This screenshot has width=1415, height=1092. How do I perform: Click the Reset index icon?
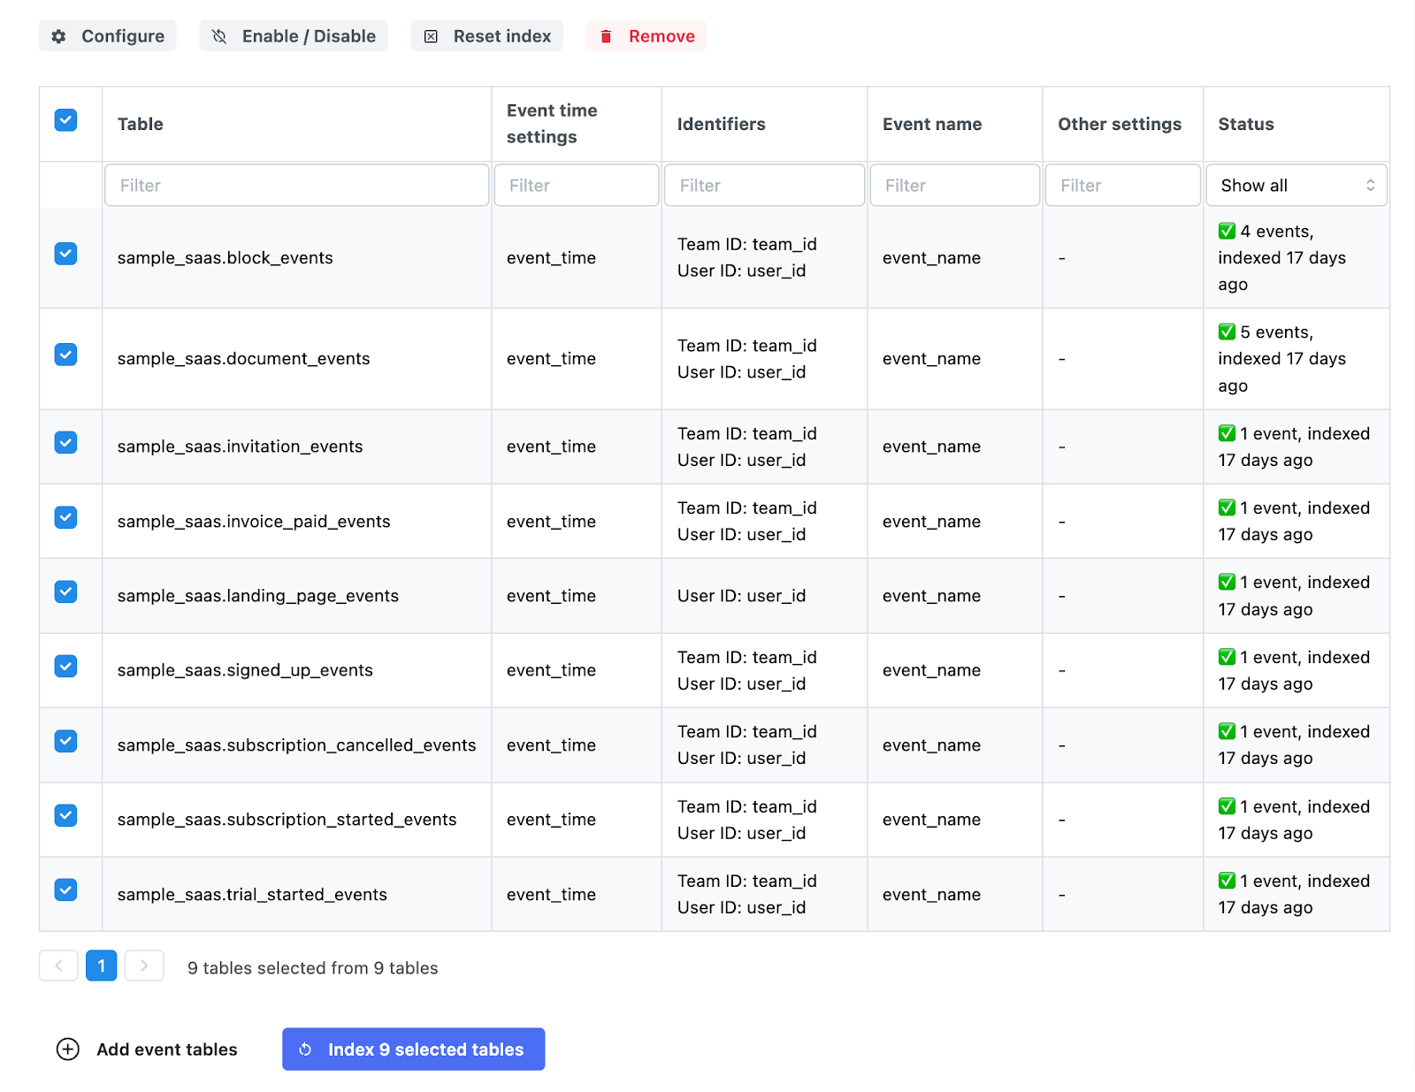click(431, 36)
